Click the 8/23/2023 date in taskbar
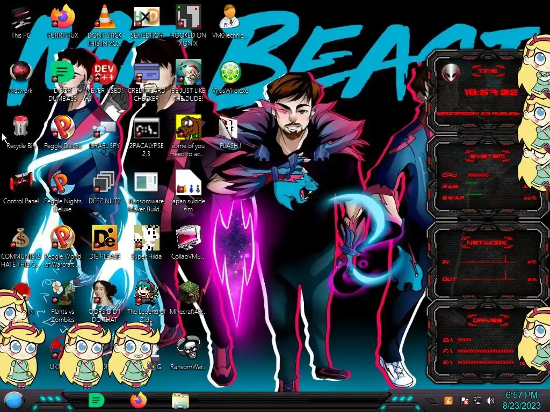Image resolution: width=550 pixels, height=412 pixels. click(521, 406)
